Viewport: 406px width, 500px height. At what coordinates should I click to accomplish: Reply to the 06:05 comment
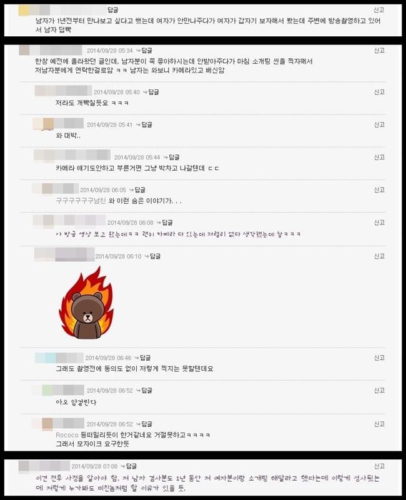click(139, 190)
